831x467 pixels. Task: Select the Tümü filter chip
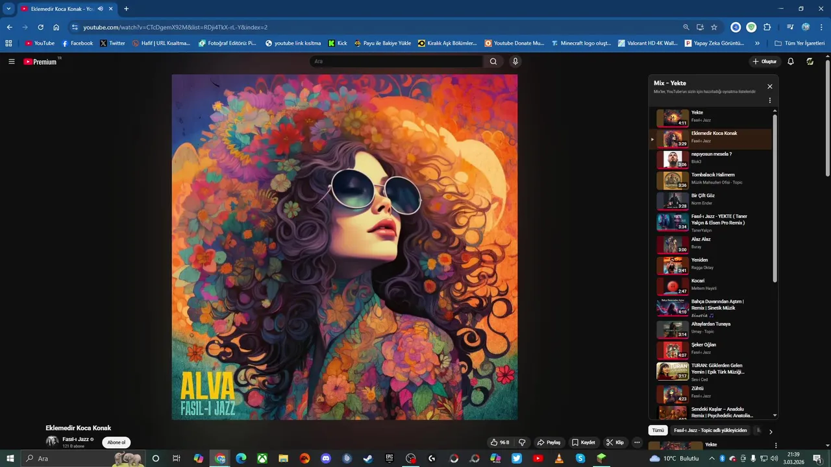click(x=658, y=430)
